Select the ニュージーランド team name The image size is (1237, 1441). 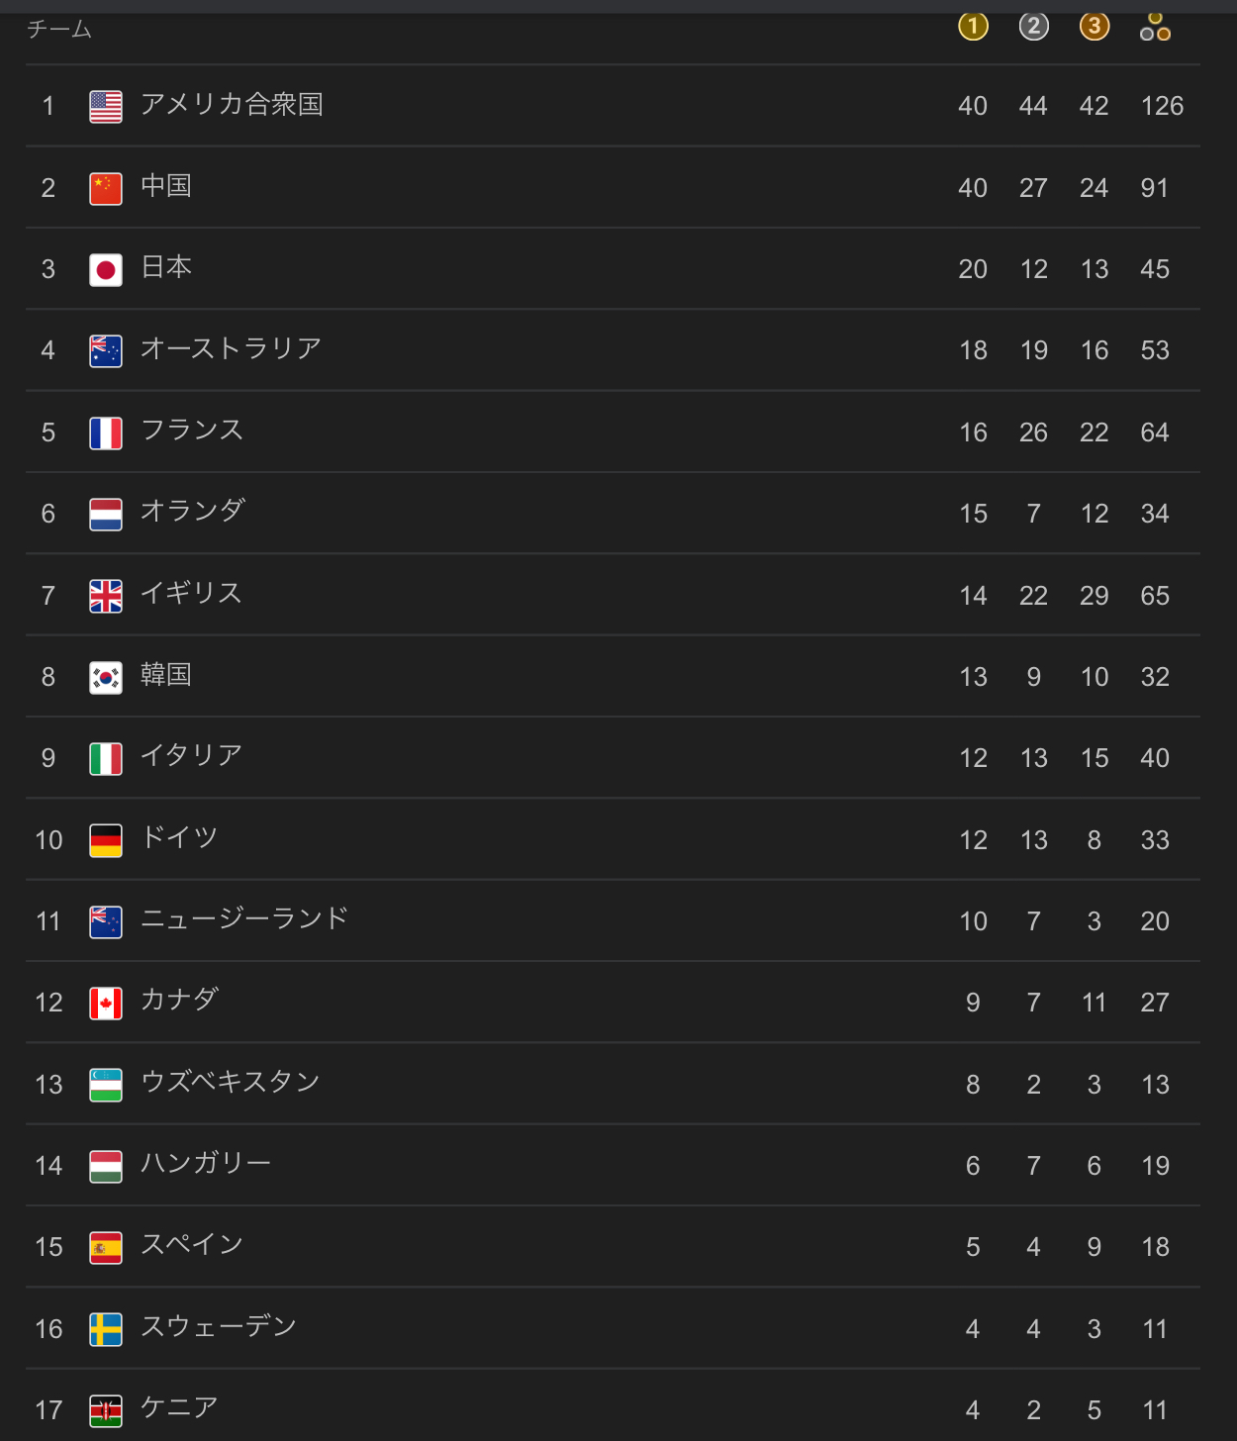point(244,919)
